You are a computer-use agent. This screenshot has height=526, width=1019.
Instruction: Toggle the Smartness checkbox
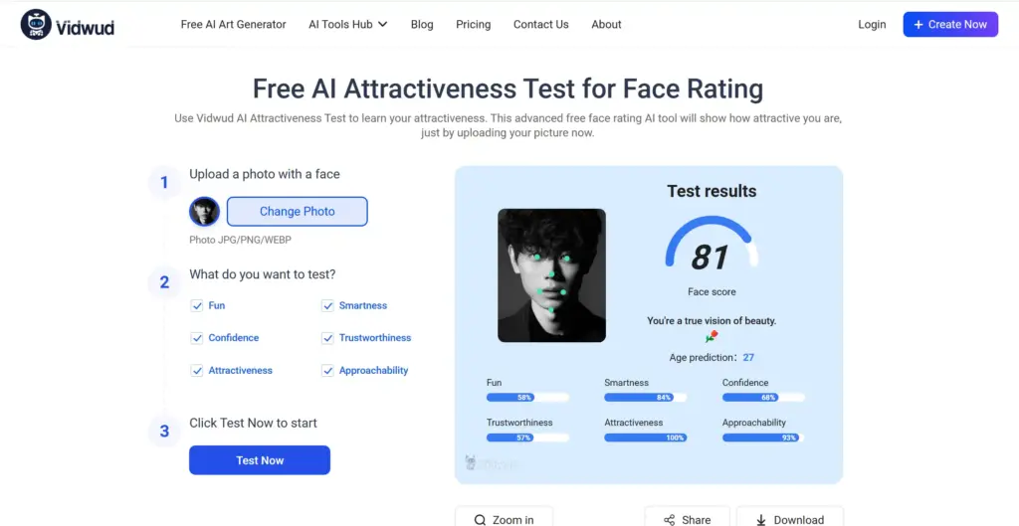pos(327,305)
